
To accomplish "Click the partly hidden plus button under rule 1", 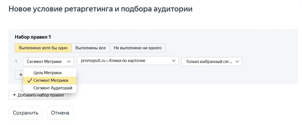I will pos(19,75).
